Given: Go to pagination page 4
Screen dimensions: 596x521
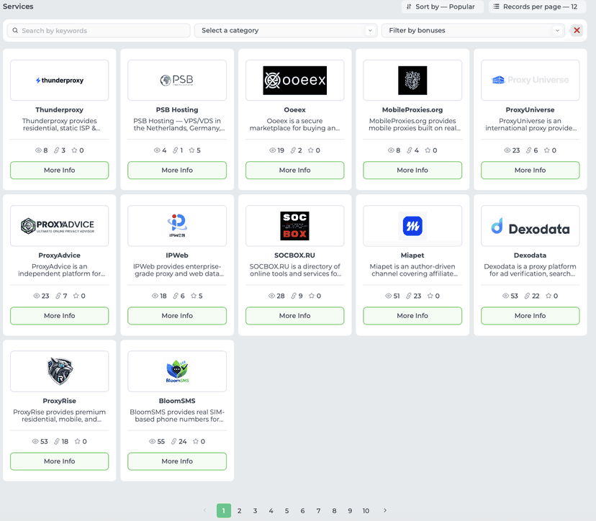Looking at the screenshot, I should [x=271, y=511].
